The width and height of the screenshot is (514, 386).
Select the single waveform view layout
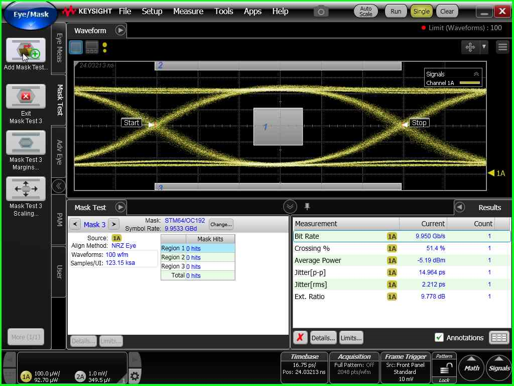pyautogui.click(x=76, y=47)
